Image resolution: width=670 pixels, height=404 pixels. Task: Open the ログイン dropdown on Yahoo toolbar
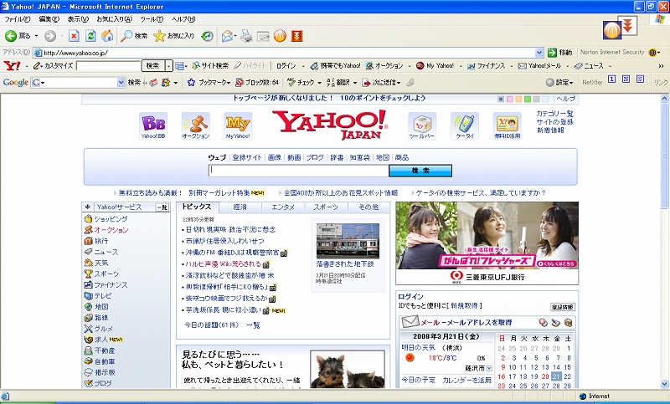pyautogui.click(x=303, y=66)
